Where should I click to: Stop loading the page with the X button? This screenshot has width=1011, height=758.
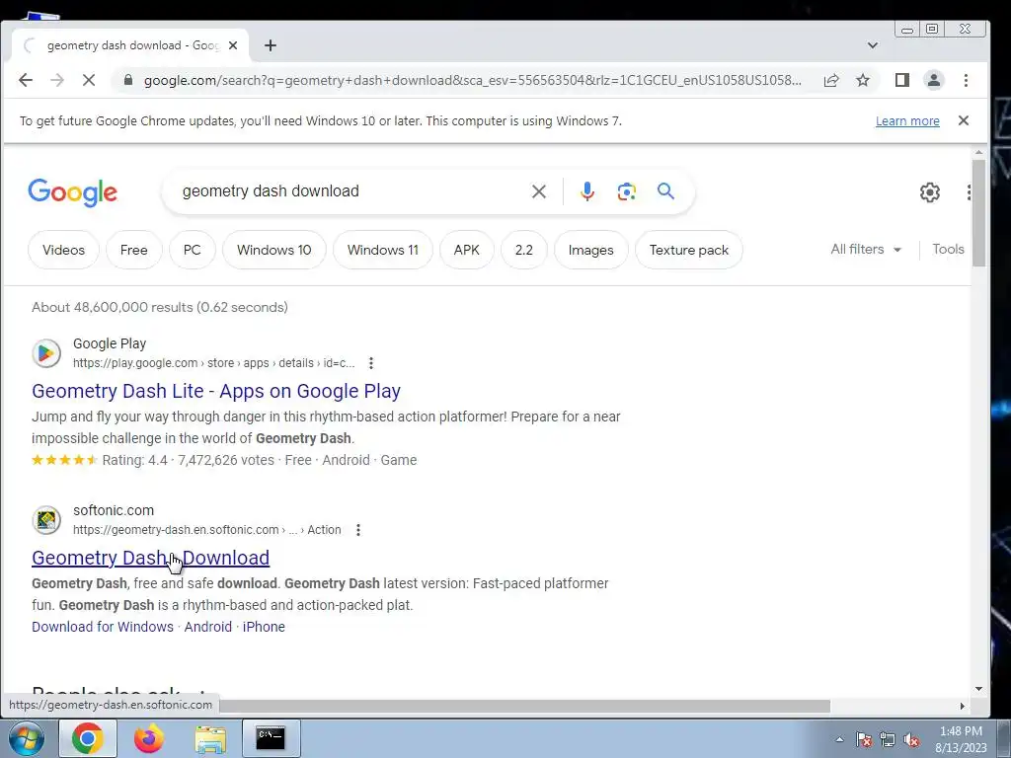click(x=88, y=80)
